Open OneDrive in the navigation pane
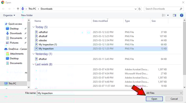The width and height of the screenshot is (186, 103). click(x=16, y=49)
